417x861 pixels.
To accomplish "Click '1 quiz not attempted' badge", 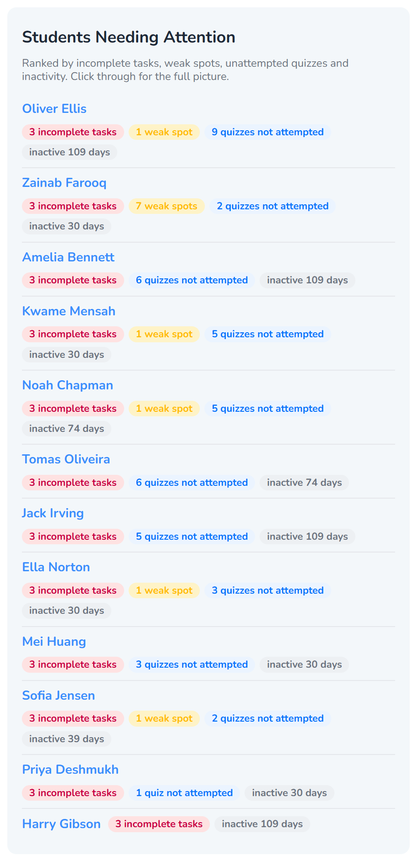I will pos(184,793).
